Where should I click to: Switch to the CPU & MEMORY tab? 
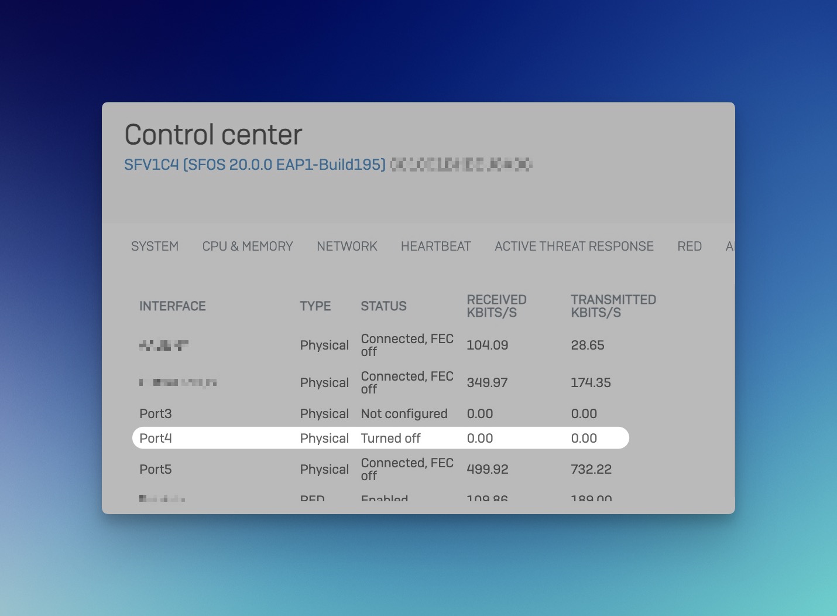pyautogui.click(x=248, y=247)
